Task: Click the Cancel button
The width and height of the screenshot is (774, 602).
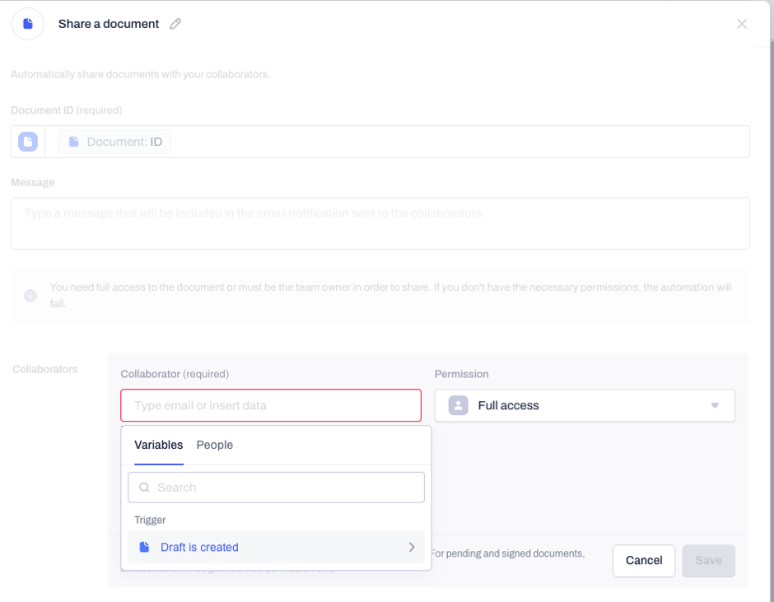Action: tap(644, 561)
